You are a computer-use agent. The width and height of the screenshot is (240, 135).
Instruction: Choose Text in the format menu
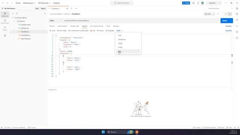[x=128, y=35]
